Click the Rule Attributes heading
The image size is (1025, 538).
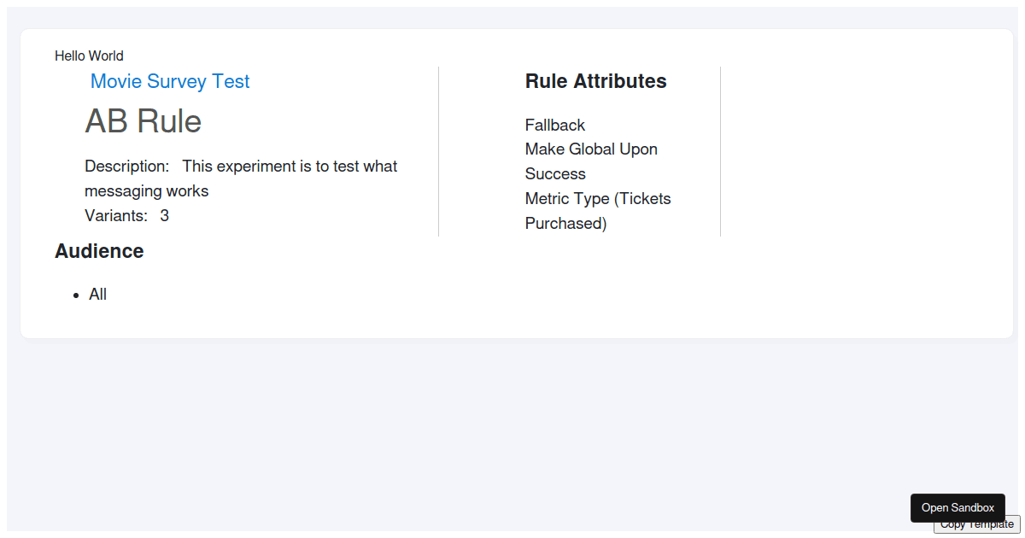595,81
